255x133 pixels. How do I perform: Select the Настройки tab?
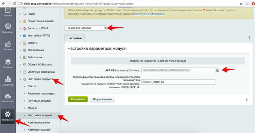[74, 38]
